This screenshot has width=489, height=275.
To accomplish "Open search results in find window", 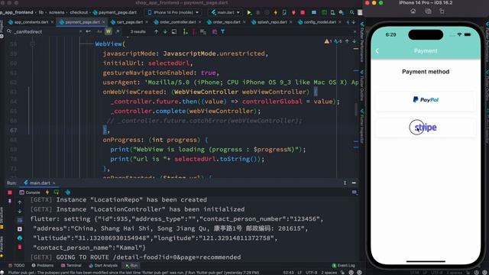I will click(174, 31).
